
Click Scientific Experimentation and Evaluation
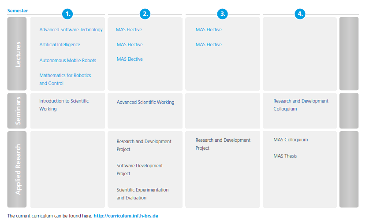pyautogui.click(x=142, y=194)
